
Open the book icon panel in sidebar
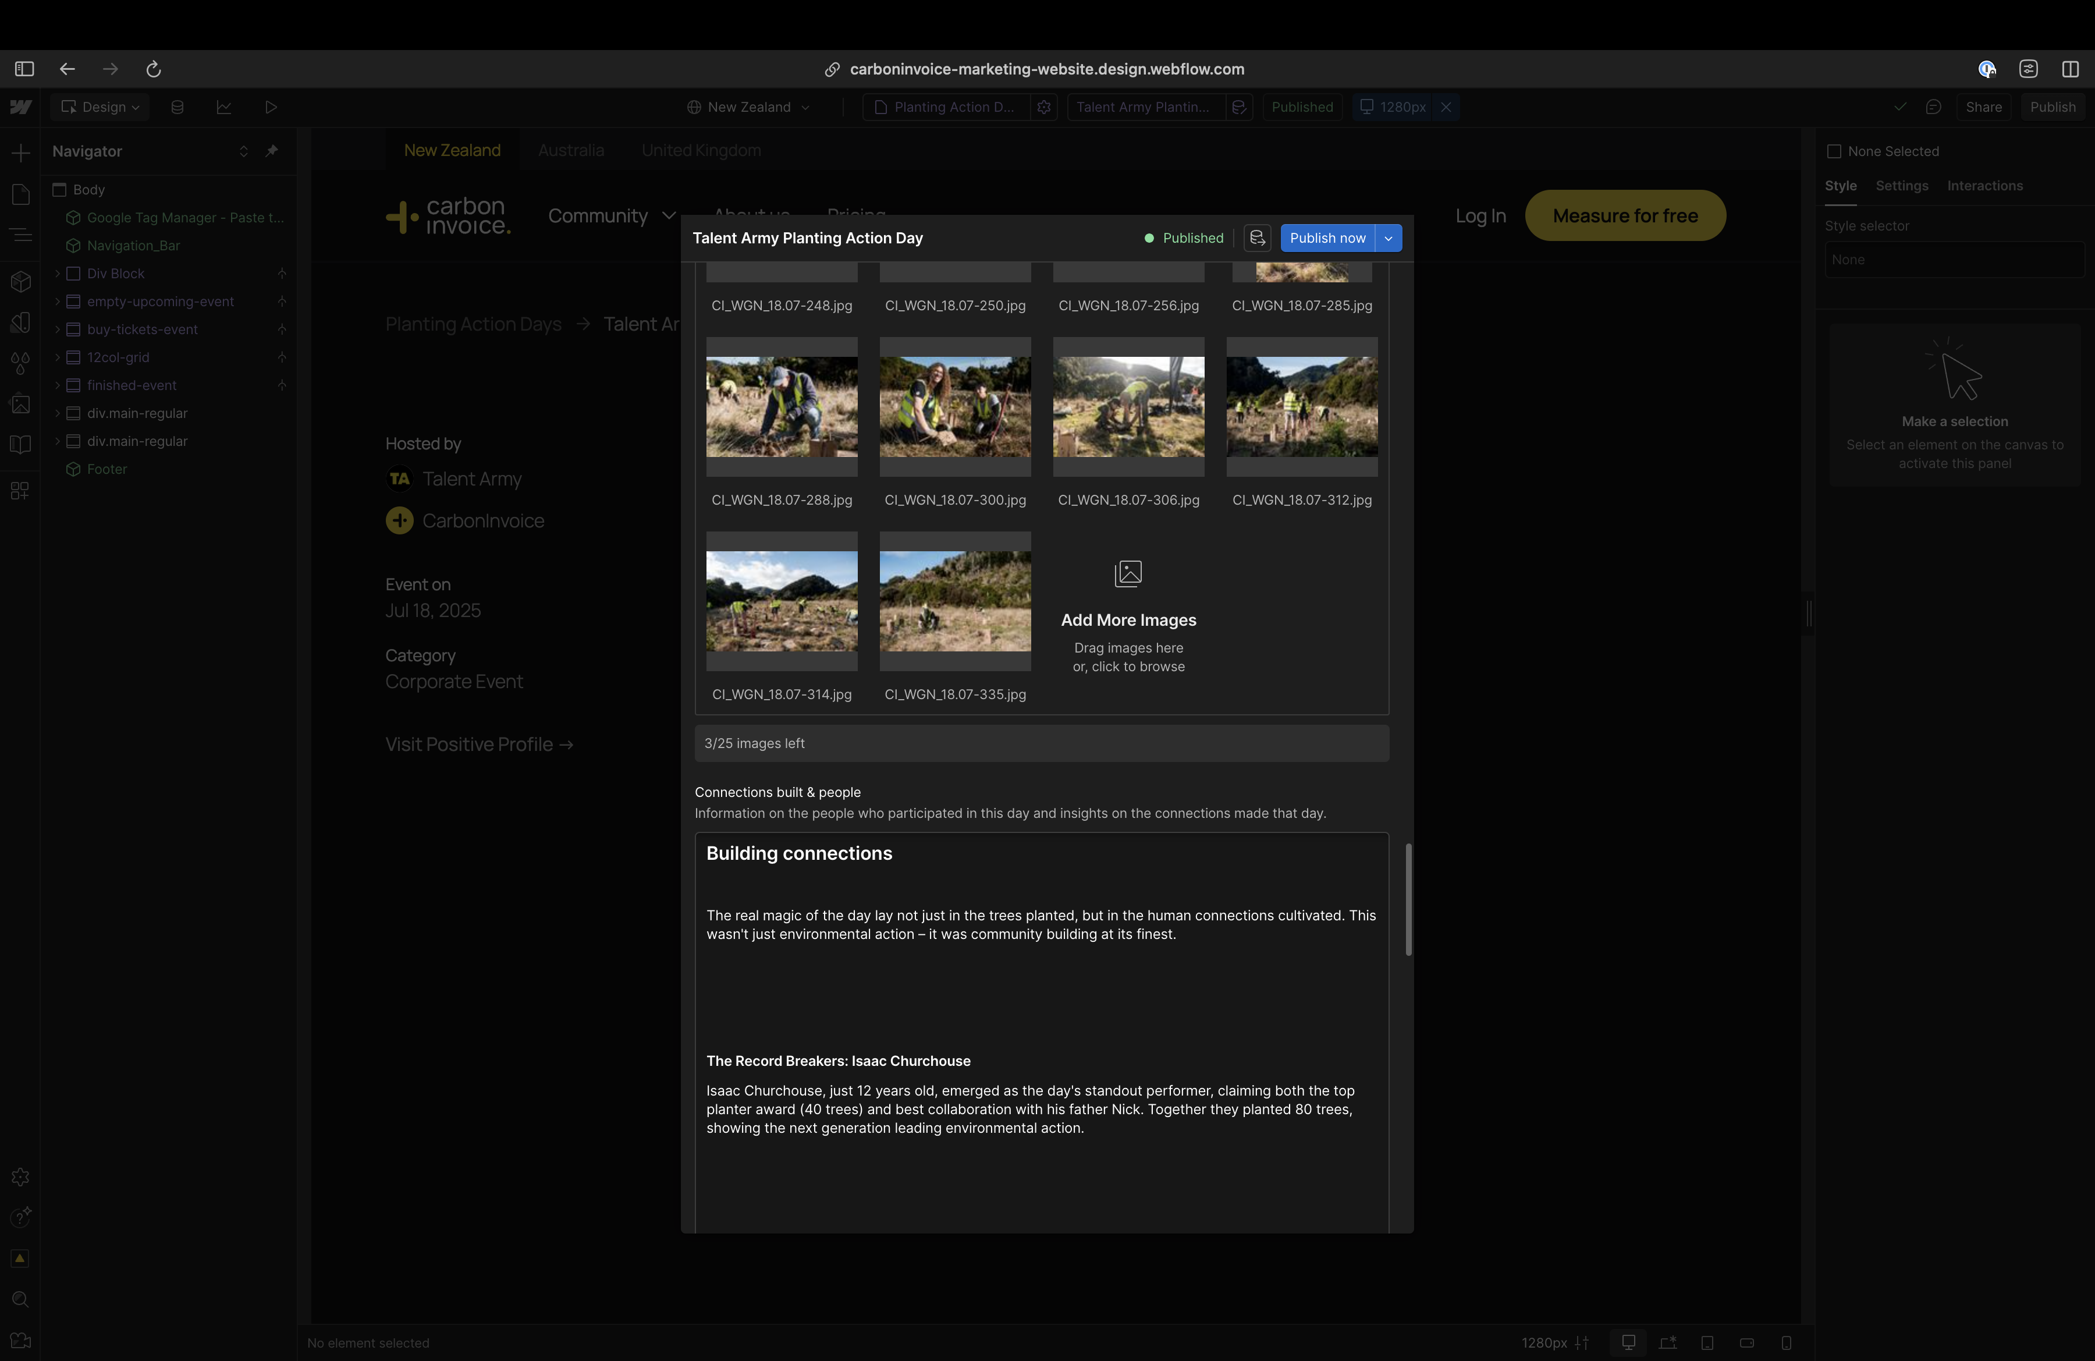coord(20,445)
